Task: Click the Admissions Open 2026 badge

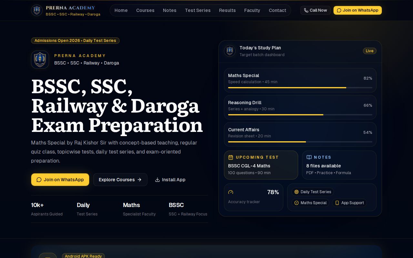Action: pyautogui.click(x=75, y=41)
